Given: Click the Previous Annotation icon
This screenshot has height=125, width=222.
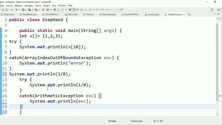Looking at the screenshot, I should coord(97,10).
